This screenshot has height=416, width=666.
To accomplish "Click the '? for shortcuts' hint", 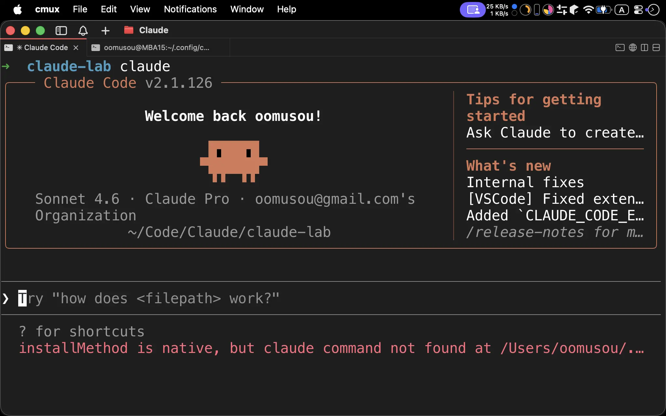I will [82, 331].
